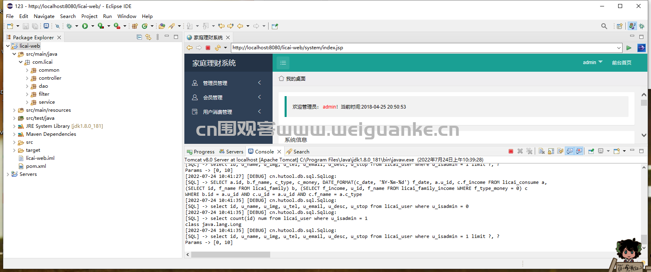651x272 pixels.
Task: Toggle Skip All Breakpoints icon
Action: tap(57, 26)
